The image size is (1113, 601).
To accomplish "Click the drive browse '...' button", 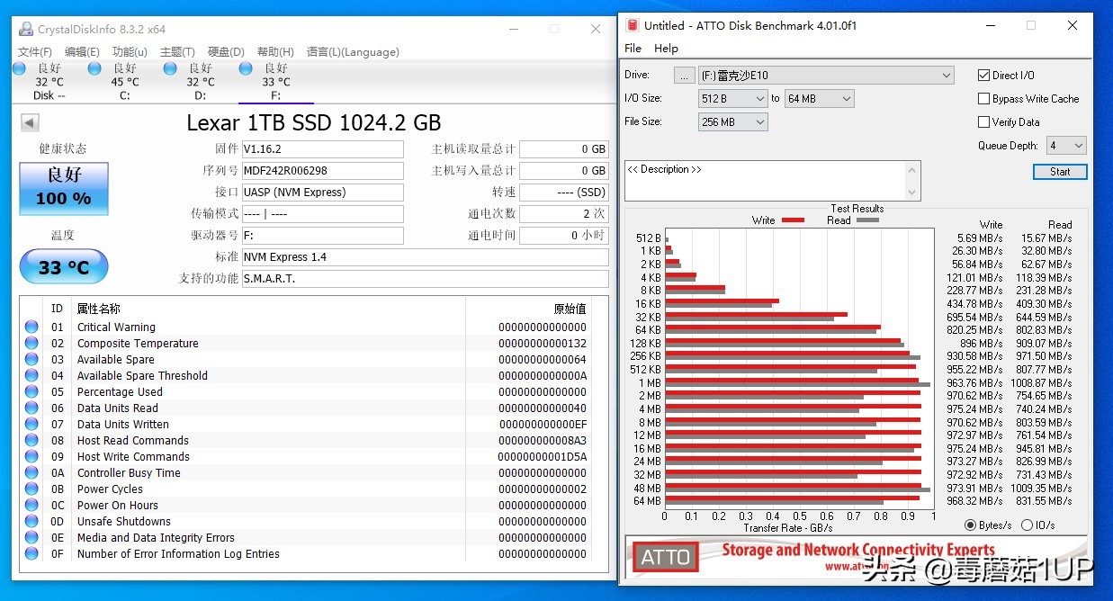I will pyautogui.click(x=685, y=76).
